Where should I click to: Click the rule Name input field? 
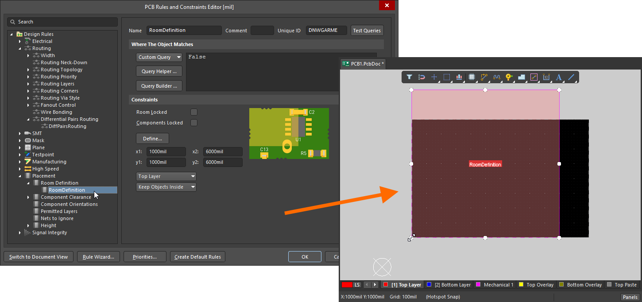(184, 30)
